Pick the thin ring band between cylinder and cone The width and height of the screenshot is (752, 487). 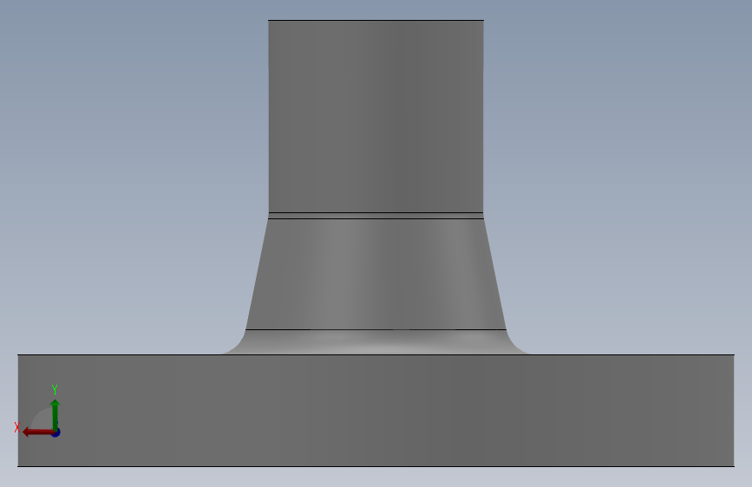click(376, 216)
